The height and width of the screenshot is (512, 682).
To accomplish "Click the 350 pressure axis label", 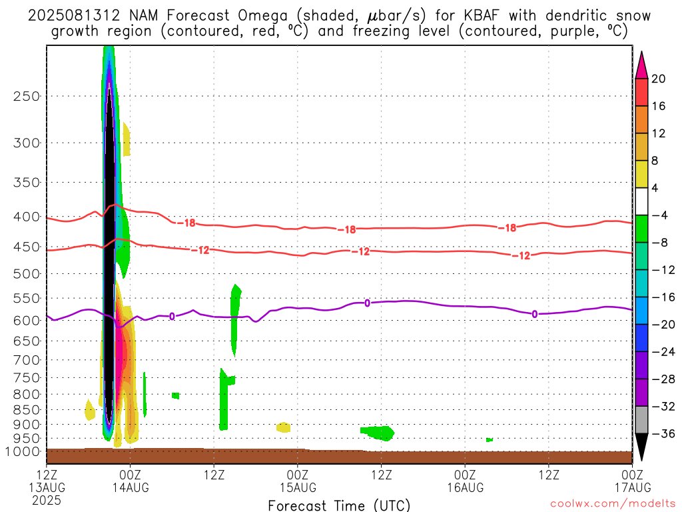I will [x=27, y=183].
